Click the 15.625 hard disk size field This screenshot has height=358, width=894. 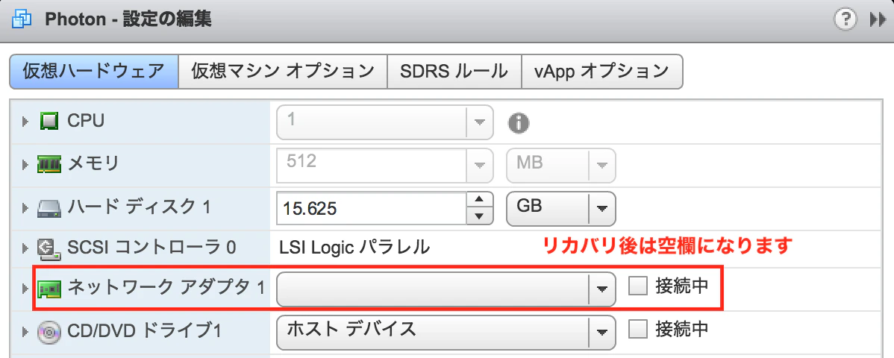(371, 208)
